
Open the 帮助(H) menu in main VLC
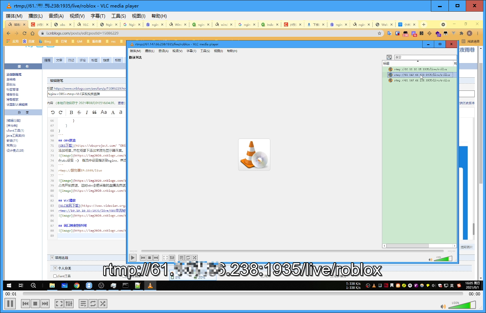pos(159,16)
